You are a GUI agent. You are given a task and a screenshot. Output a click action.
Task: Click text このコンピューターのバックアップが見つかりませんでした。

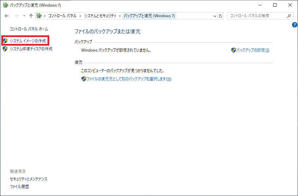[x=123, y=71]
